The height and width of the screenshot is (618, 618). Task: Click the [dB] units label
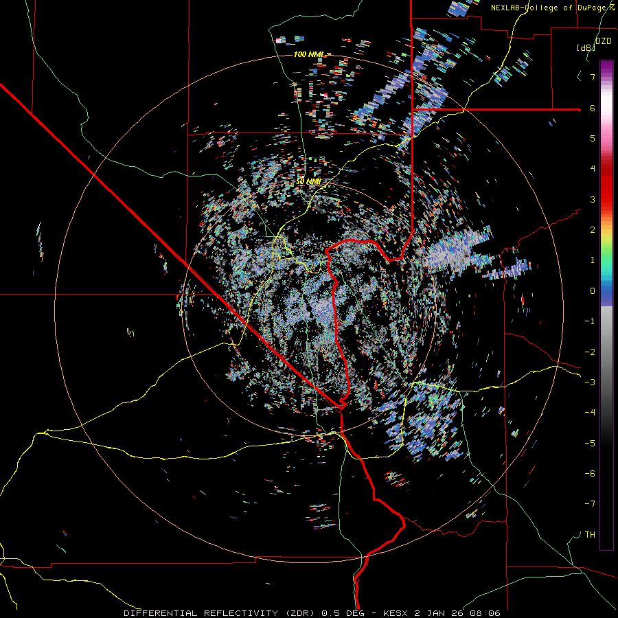tap(586, 47)
